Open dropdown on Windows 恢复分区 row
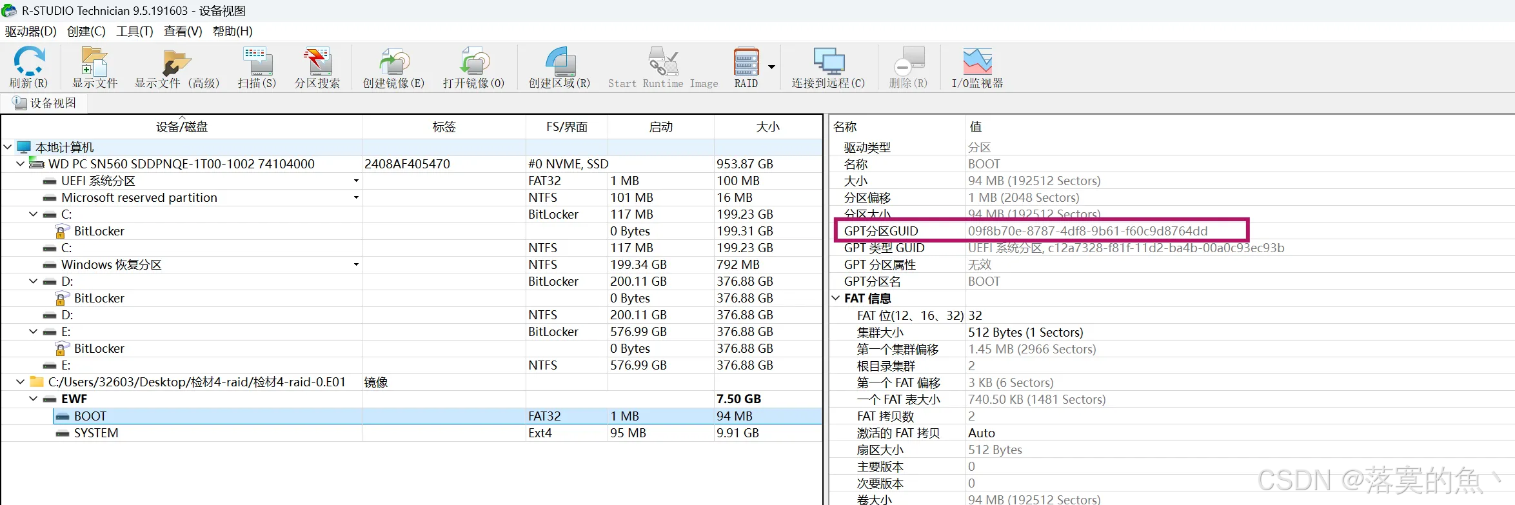The image size is (1515, 505). pyautogui.click(x=356, y=264)
